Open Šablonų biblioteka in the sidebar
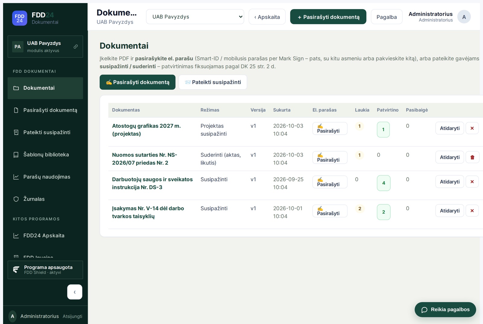483x324 pixels. pyautogui.click(x=45, y=155)
